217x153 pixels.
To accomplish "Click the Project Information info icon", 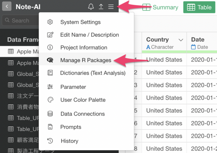I will (x=50, y=47).
